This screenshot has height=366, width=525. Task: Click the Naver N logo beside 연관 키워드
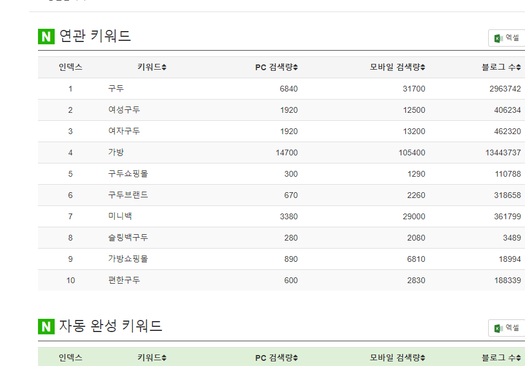(x=46, y=36)
